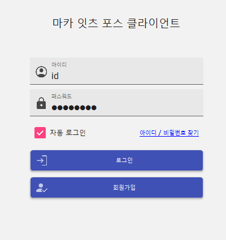Select 비밀번호 찾기 part of the link
This screenshot has height=240, width=226.
pyautogui.click(x=181, y=133)
